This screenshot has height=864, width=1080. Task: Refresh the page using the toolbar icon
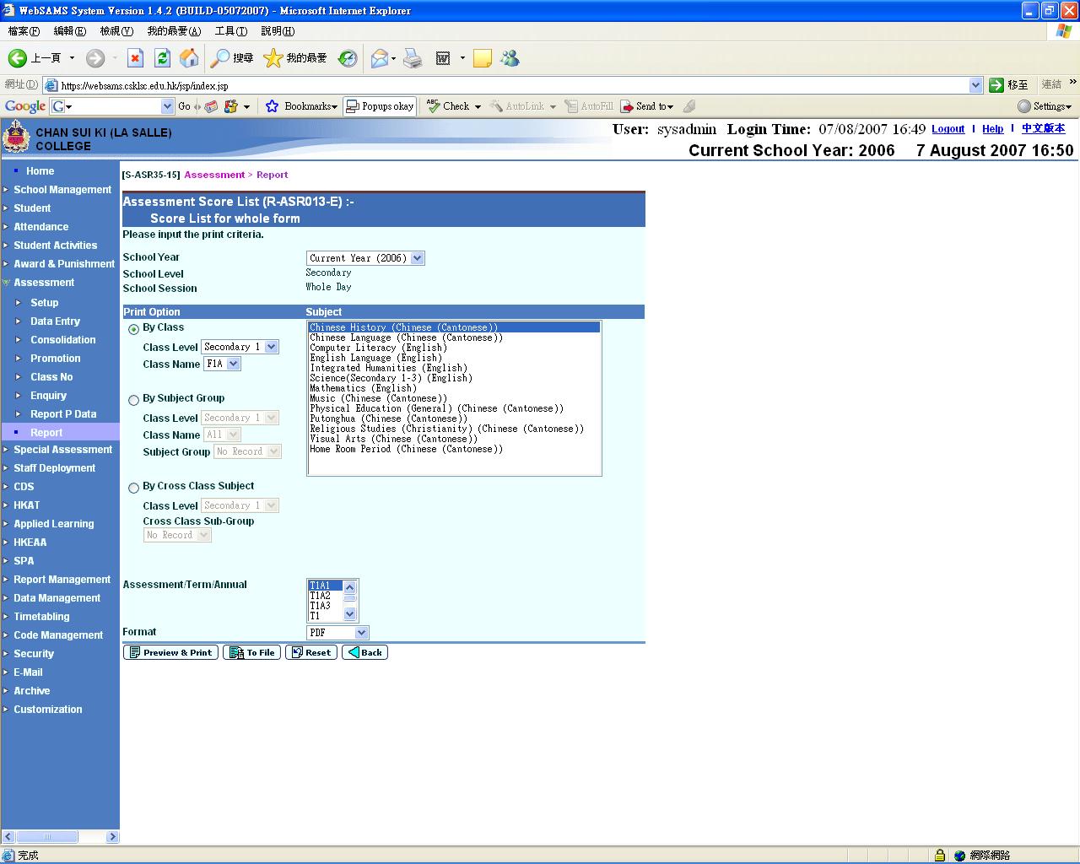162,58
